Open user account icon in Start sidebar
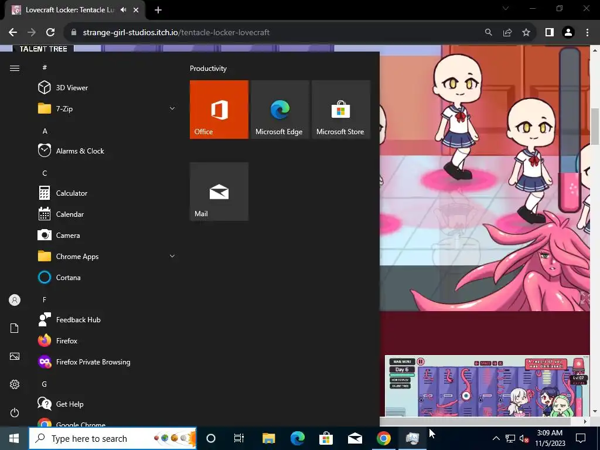 [x=15, y=300]
